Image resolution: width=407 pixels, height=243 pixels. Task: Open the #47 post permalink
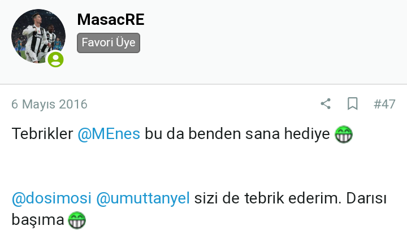(x=384, y=105)
